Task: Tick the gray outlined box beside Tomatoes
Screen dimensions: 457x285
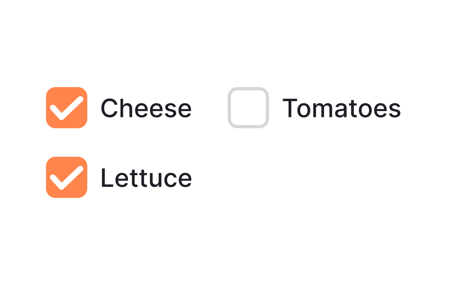Action: (x=248, y=108)
